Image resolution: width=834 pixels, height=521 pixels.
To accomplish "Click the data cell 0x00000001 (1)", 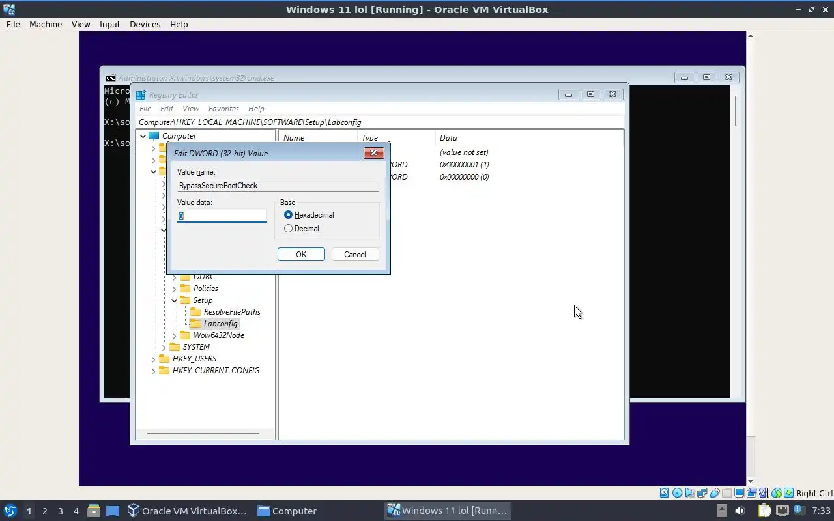I will (x=465, y=165).
